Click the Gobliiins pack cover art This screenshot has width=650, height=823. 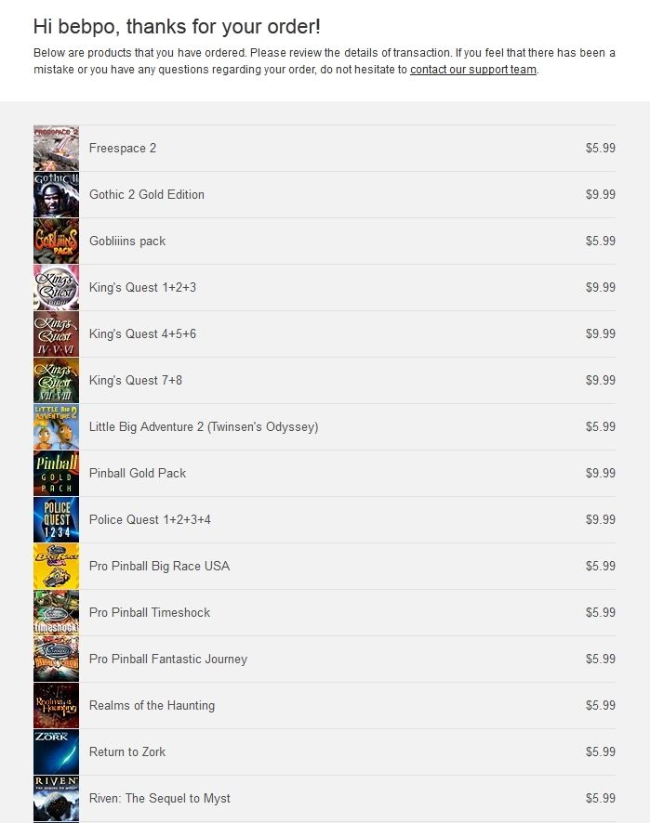click(x=56, y=241)
